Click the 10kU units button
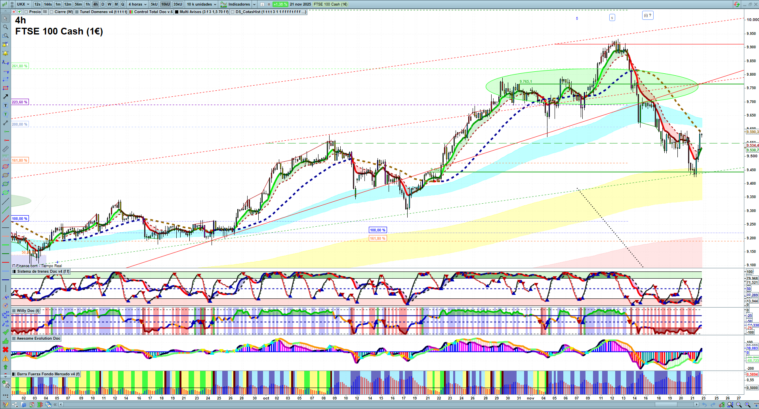This screenshot has height=409, width=759. click(x=166, y=4)
